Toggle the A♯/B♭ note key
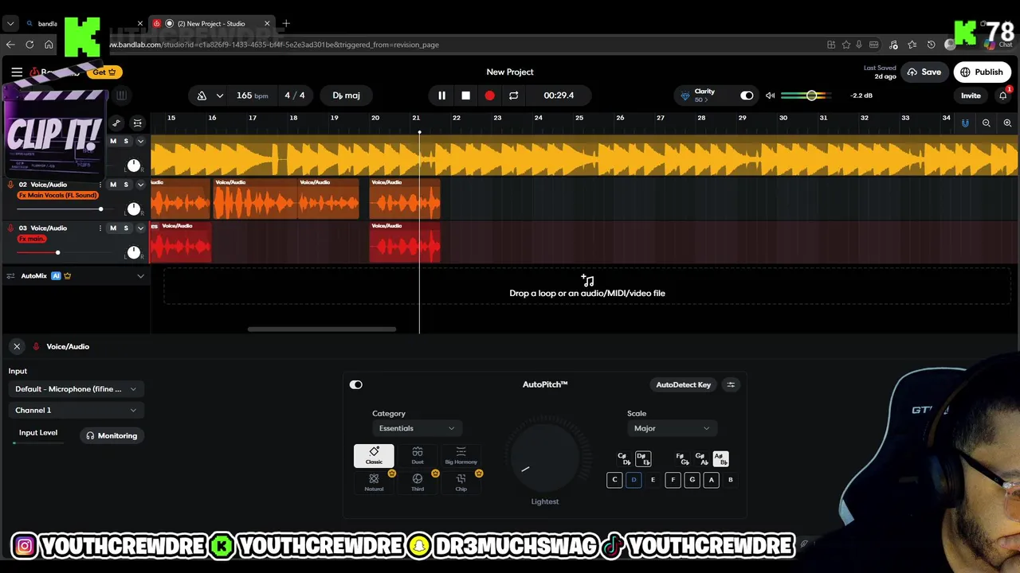1020x573 pixels. click(720, 459)
